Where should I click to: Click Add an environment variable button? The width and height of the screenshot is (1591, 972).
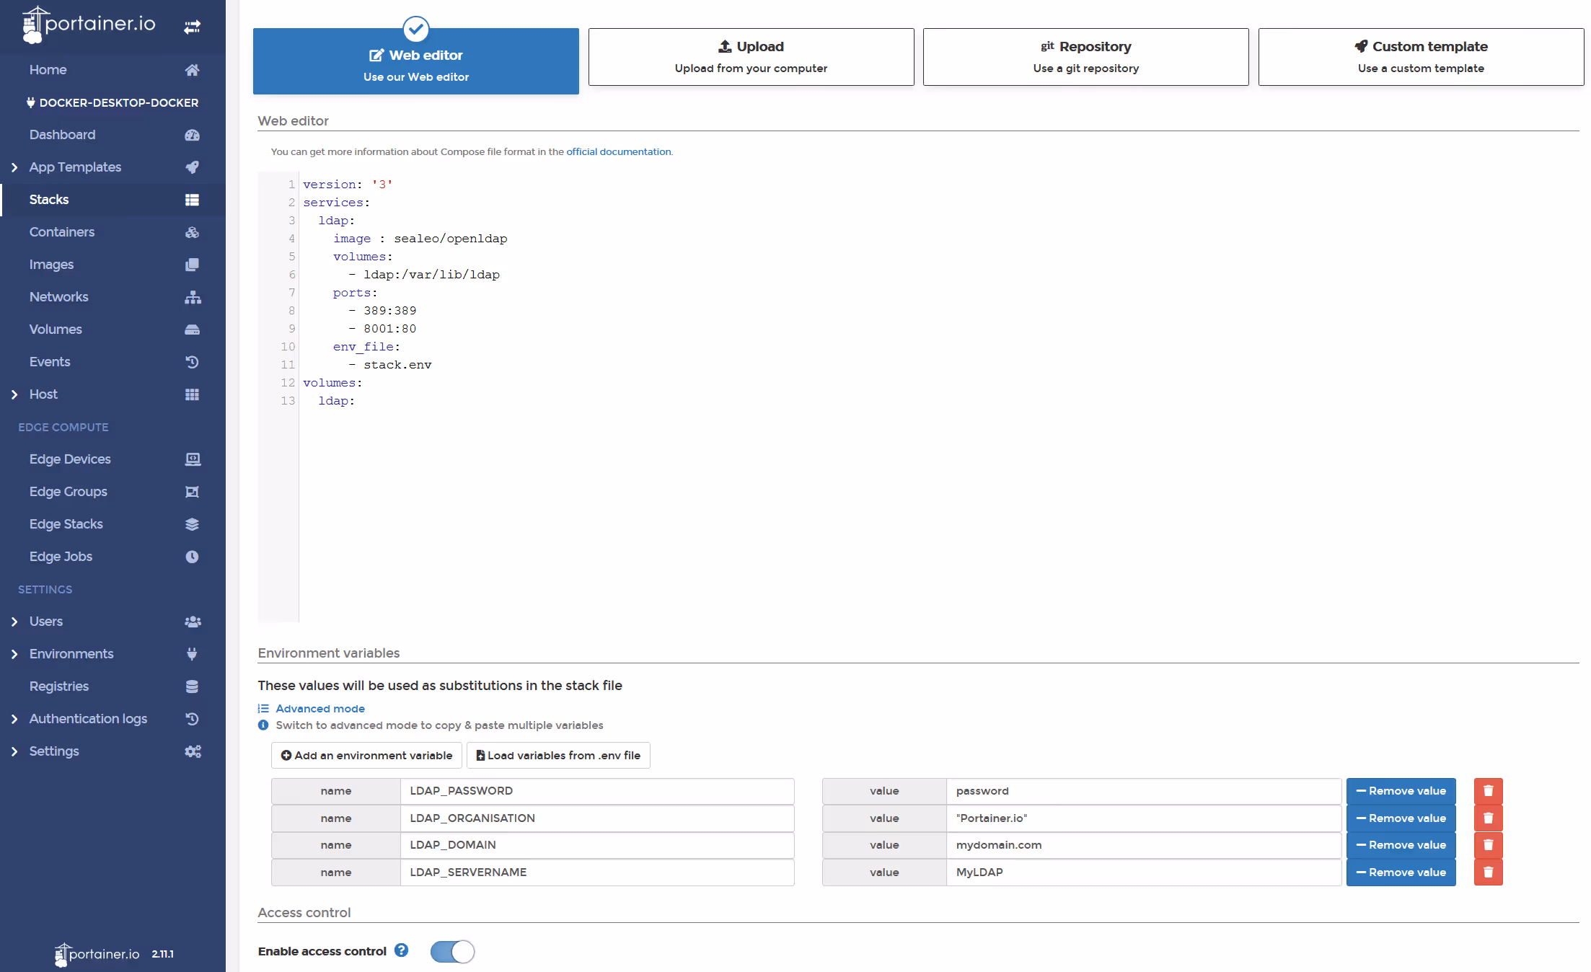[x=366, y=756]
